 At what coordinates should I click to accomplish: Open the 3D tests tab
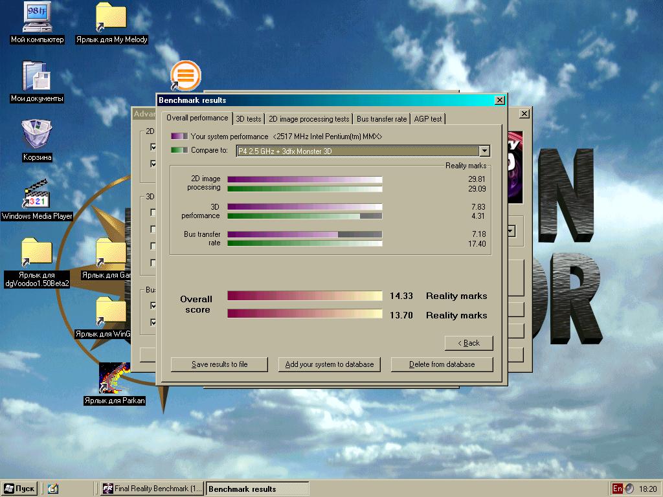coord(248,119)
